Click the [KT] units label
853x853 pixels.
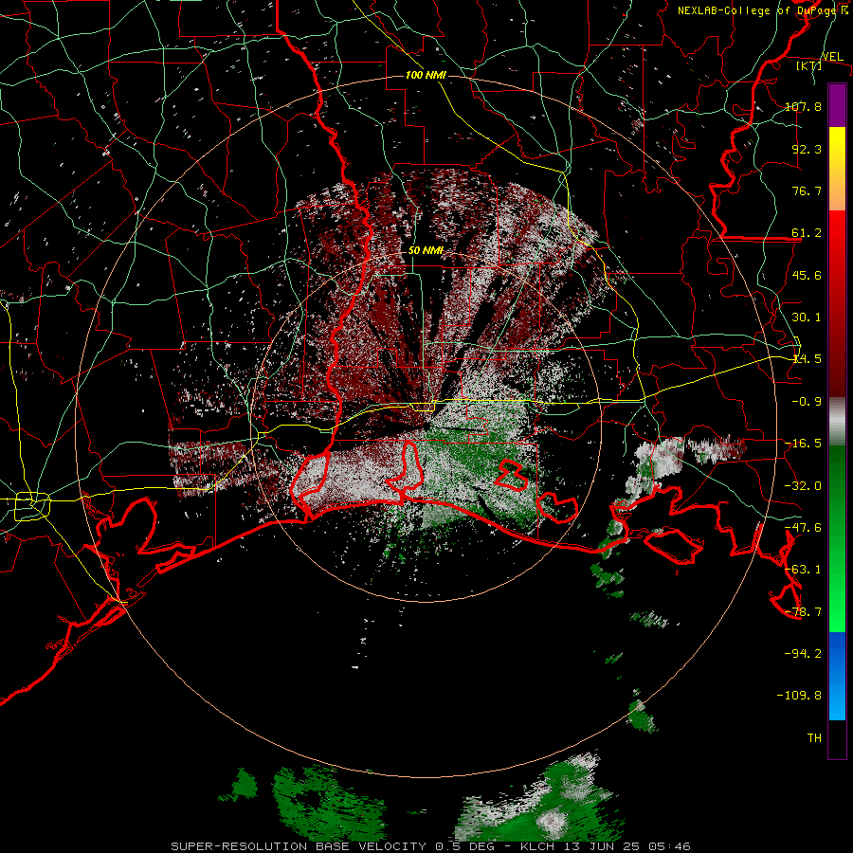(809, 65)
